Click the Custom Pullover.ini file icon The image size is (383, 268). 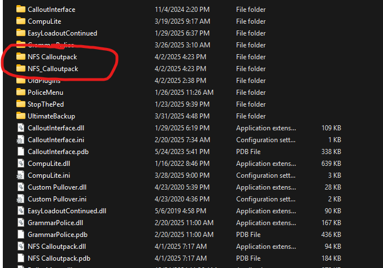tap(21, 199)
